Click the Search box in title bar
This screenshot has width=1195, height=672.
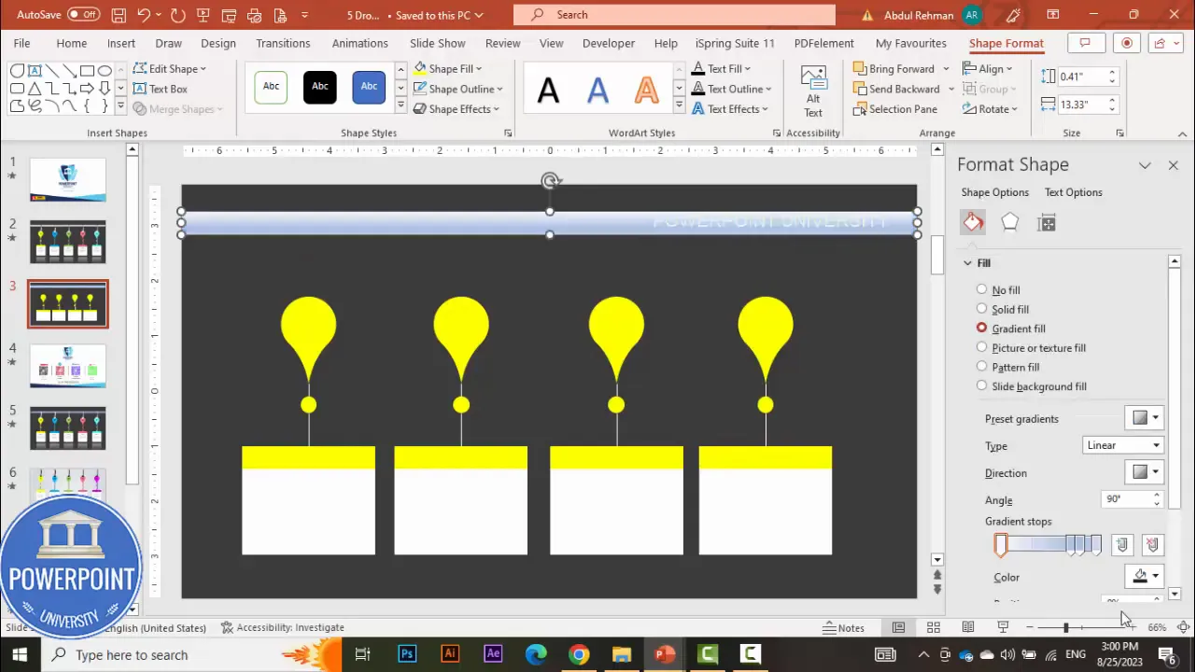[x=674, y=15]
